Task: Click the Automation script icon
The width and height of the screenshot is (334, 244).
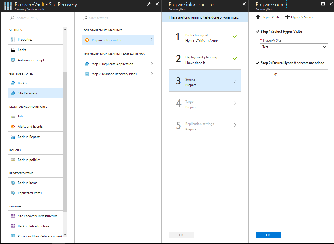Action: 13,60
